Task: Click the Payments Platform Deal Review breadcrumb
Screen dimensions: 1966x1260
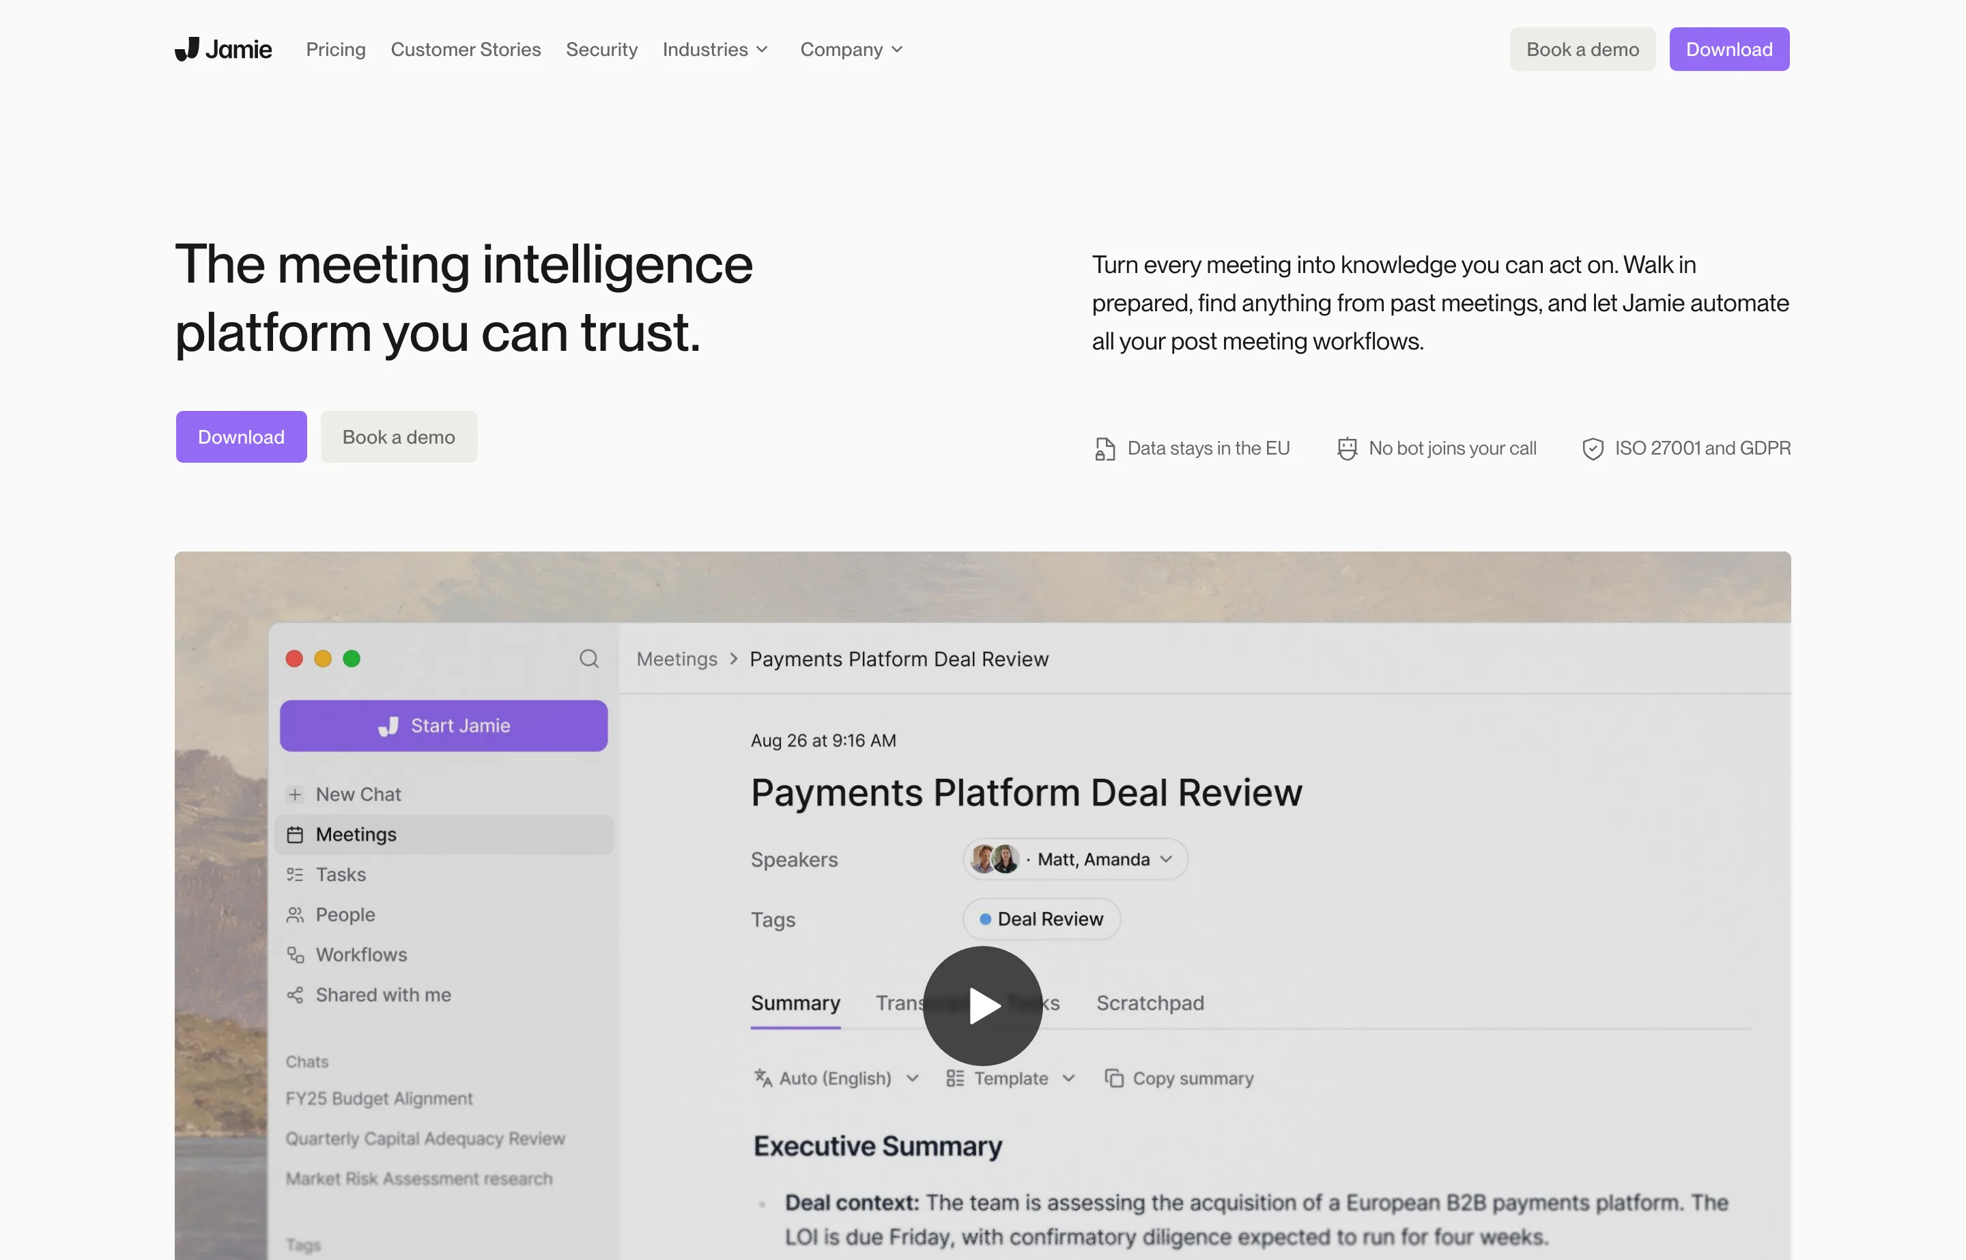Action: [898, 659]
